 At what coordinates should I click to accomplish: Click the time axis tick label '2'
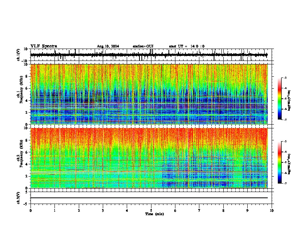coord(79,211)
